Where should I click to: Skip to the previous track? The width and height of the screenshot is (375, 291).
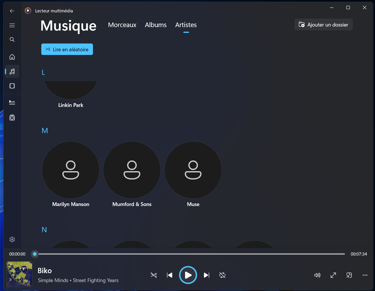(x=170, y=275)
